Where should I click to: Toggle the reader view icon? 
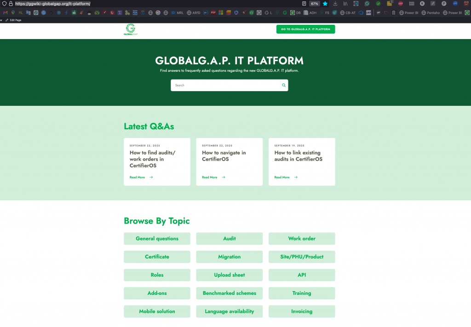(x=304, y=4)
